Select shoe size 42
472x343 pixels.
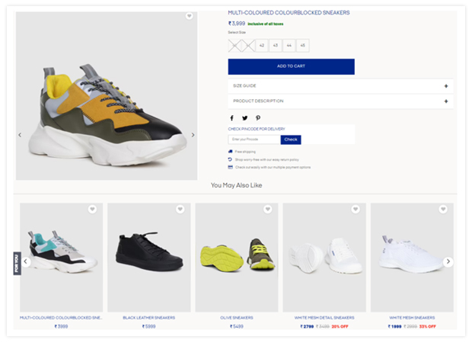point(262,46)
